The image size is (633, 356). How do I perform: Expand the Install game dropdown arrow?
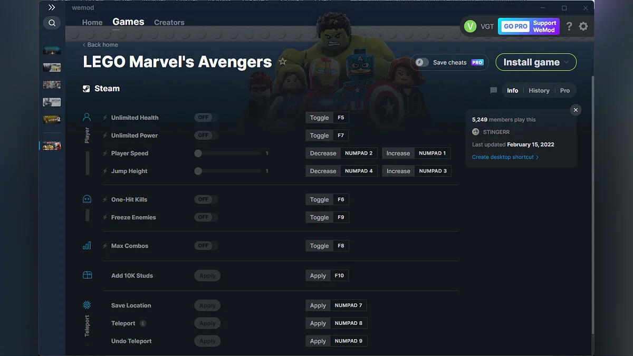tap(567, 62)
